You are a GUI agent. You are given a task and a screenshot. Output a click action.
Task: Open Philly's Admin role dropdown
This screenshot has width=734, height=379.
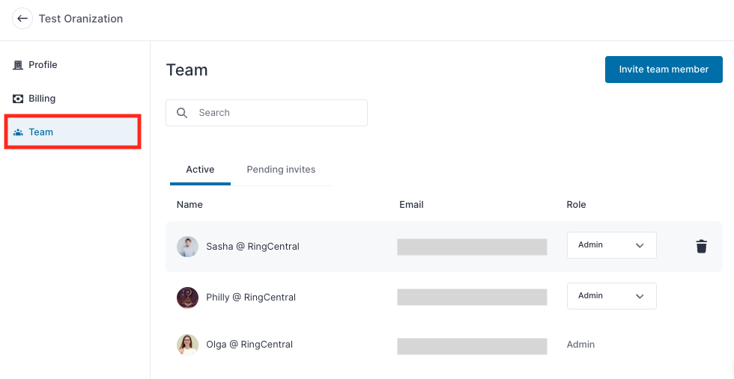pos(611,296)
